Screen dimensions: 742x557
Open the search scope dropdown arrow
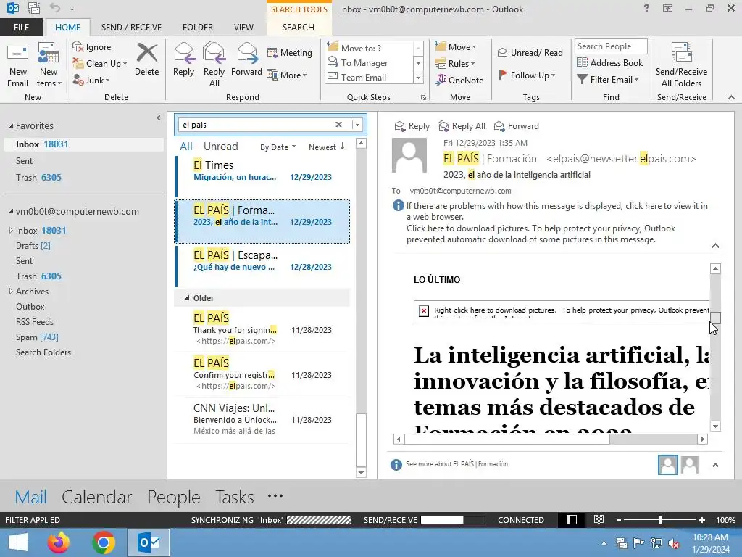click(358, 125)
